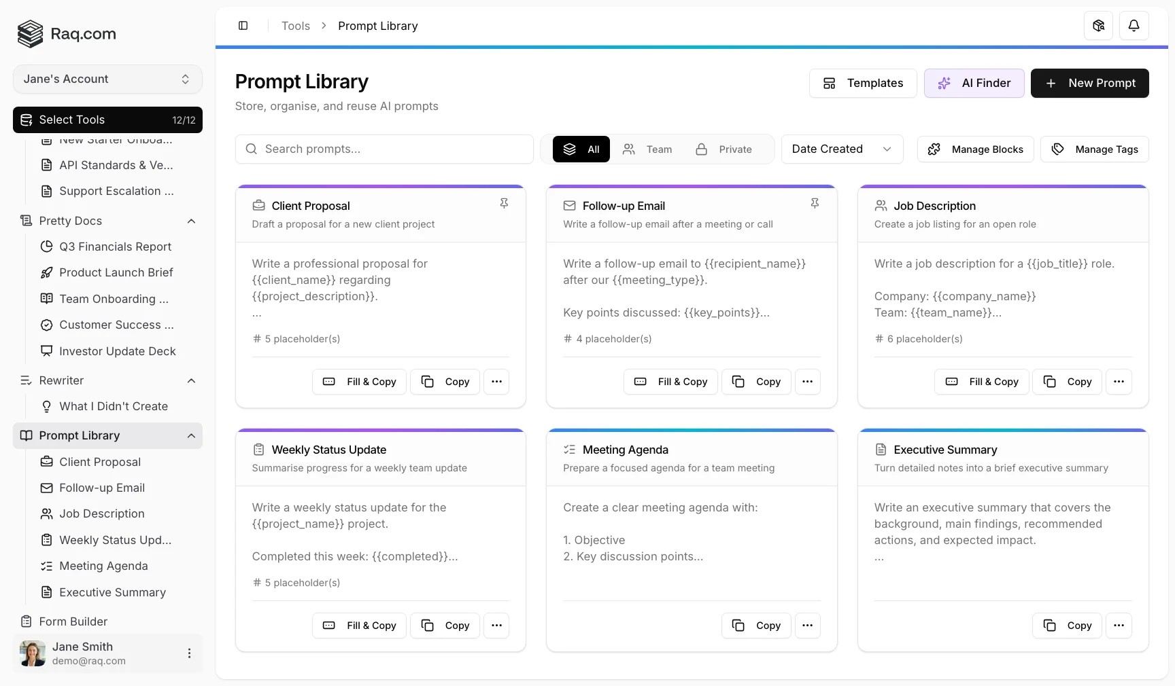1175x686 pixels.
Task: Select Meeting Agenda in the sidebar
Action: (x=103, y=566)
